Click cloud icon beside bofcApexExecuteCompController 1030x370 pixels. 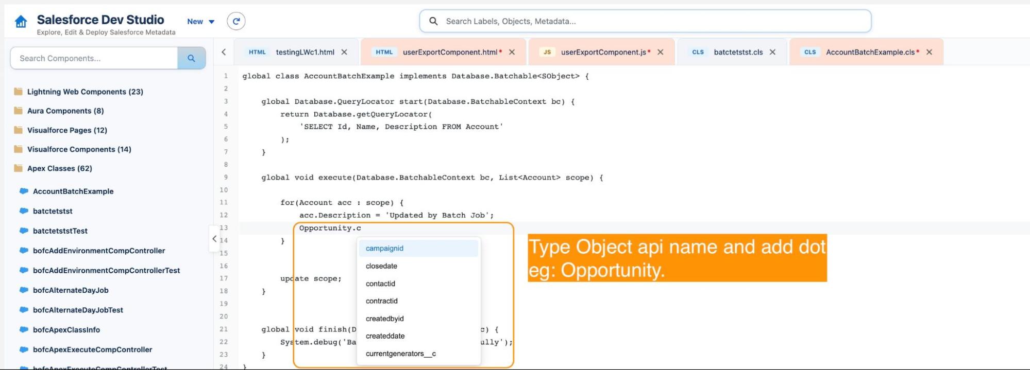tap(23, 349)
